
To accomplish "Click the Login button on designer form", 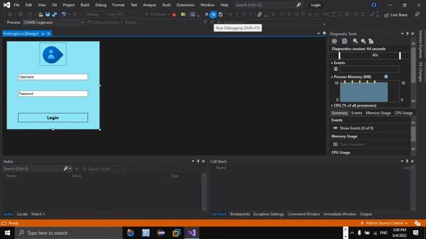I will coord(53,118).
